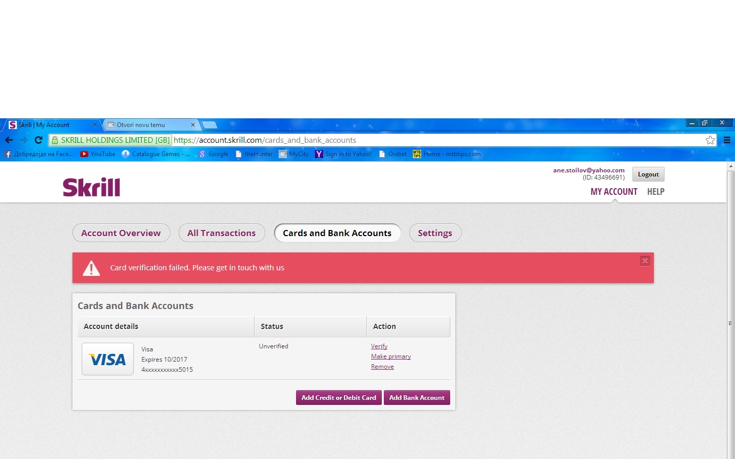735x459 pixels.
Task: Open the All Transactions tab
Action: (222, 233)
